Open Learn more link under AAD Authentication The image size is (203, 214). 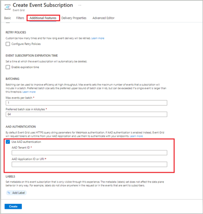(x=136, y=136)
